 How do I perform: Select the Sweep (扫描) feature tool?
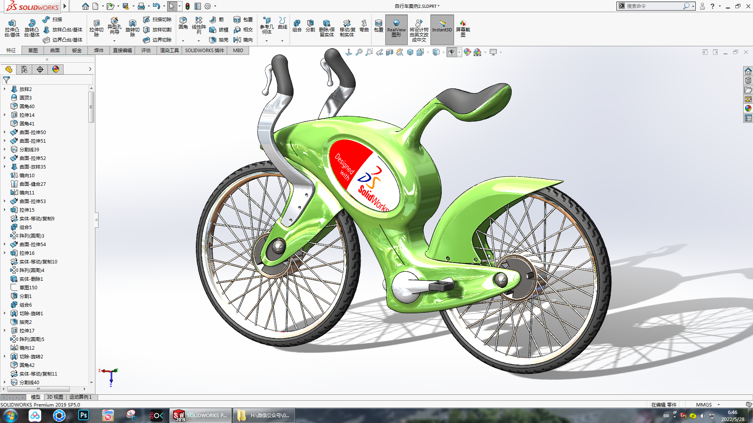coord(52,19)
